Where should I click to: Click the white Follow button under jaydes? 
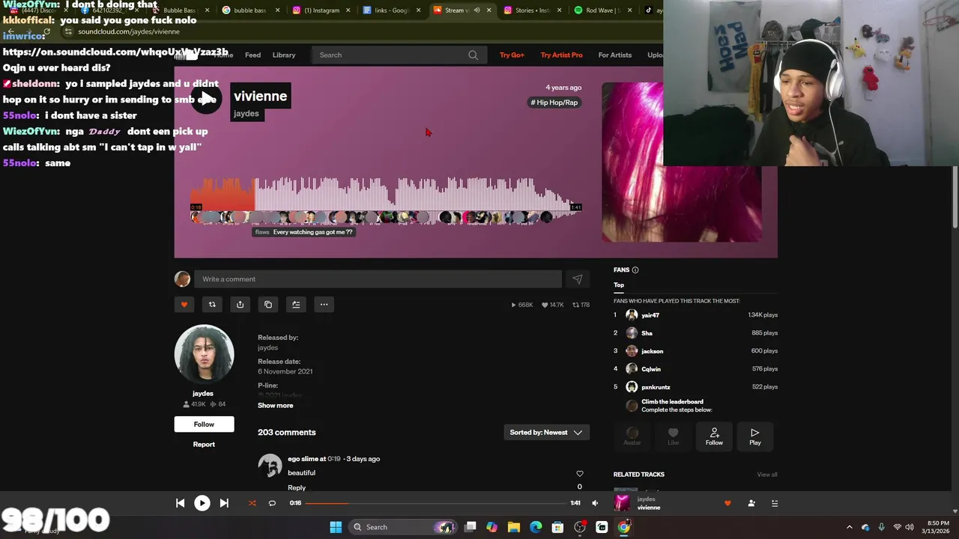click(x=204, y=424)
